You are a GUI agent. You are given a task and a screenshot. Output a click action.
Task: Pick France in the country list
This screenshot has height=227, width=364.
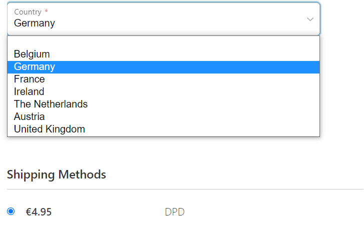pyautogui.click(x=30, y=79)
